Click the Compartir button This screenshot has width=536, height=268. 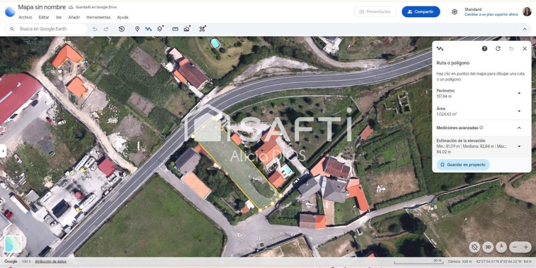pyautogui.click(x=421, y=12)
